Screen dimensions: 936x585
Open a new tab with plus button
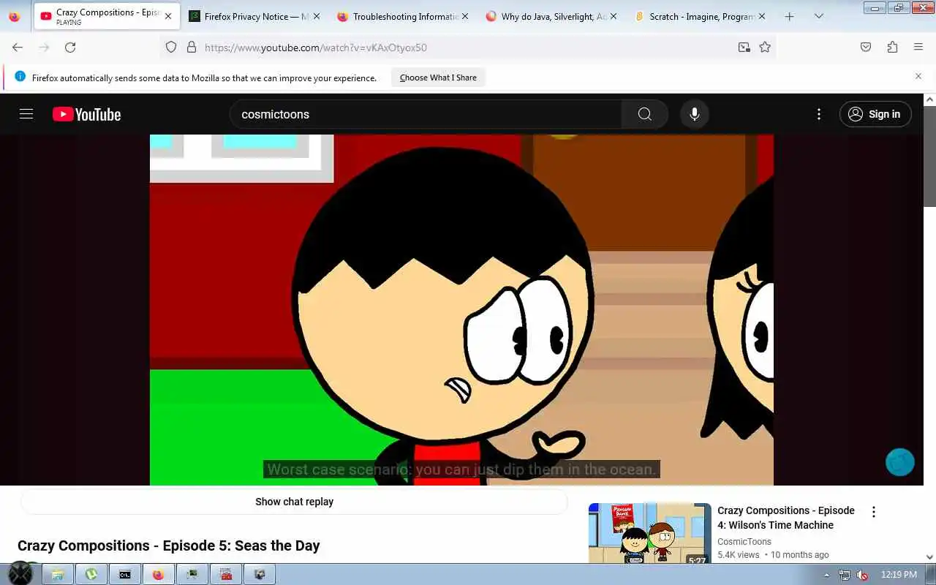(789, 16)
